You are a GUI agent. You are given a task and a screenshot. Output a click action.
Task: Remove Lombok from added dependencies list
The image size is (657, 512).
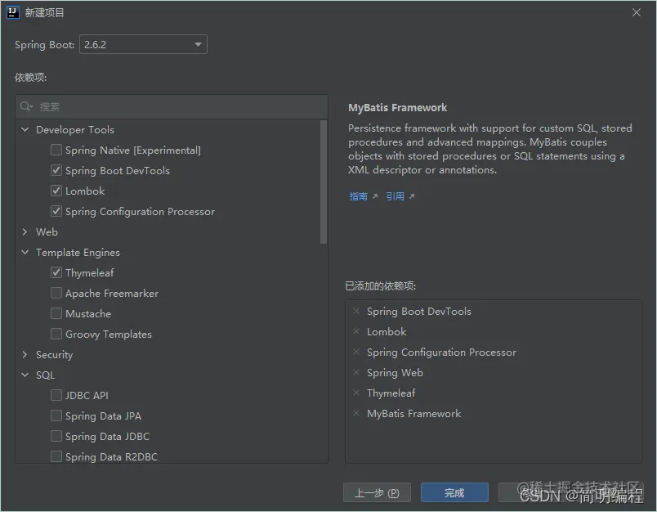(x=356, y=332)
